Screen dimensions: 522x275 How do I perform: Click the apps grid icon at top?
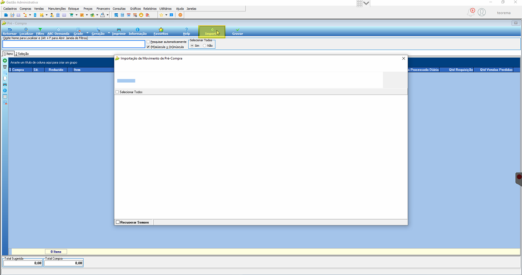tap(360, 3)
